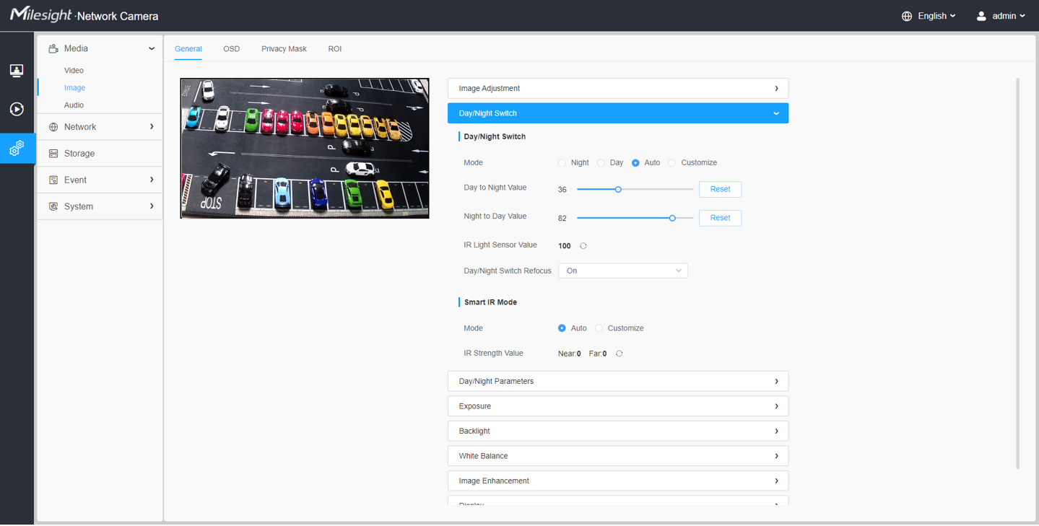1039x526 pixels.
Task: Click the refresh icon beside IR Light Sensor Value
Action: coord(583,246)
